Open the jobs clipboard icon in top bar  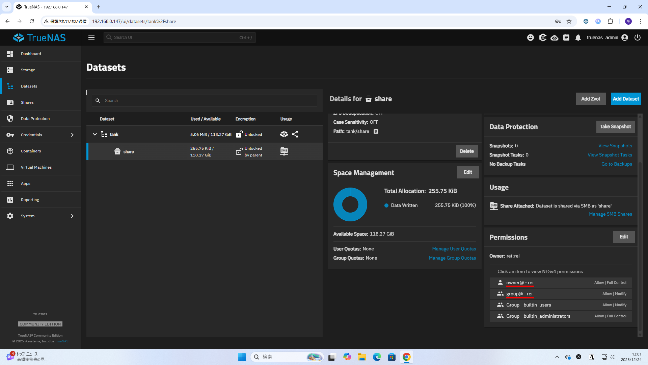click(566, 38)
